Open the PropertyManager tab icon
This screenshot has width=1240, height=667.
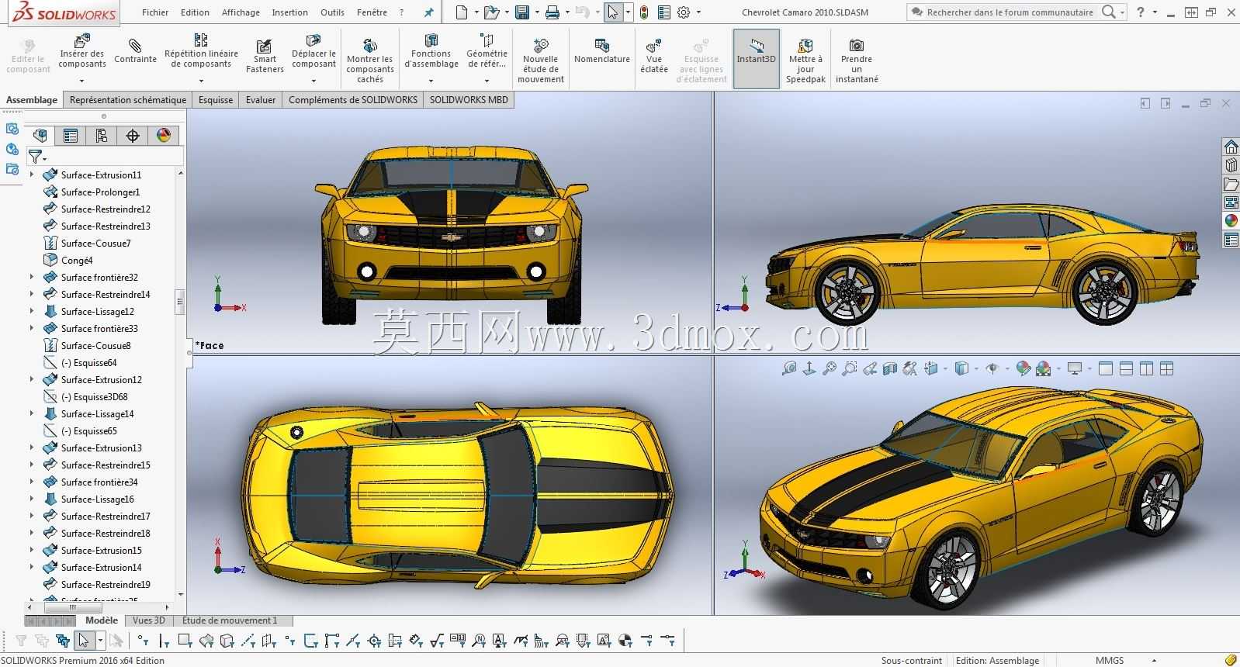pyautogui.click(x=71, y=136)
